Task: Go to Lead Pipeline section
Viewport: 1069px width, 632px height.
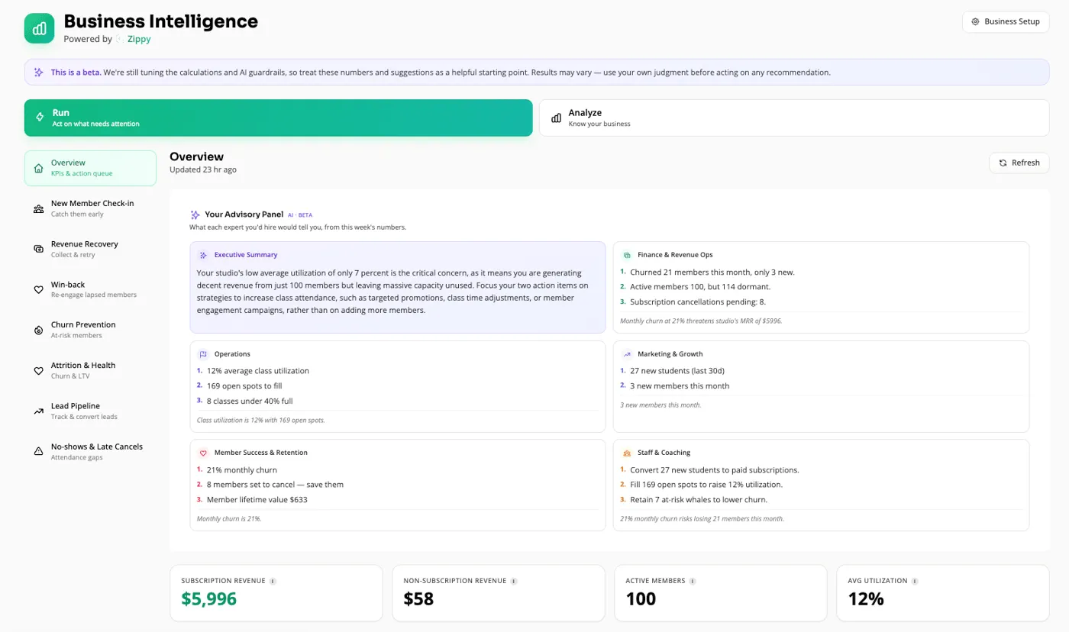Action: (90, 411)
